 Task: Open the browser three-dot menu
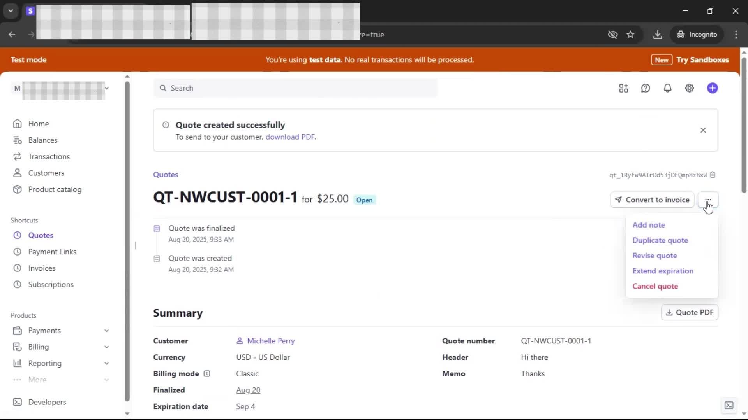[736, 35]
